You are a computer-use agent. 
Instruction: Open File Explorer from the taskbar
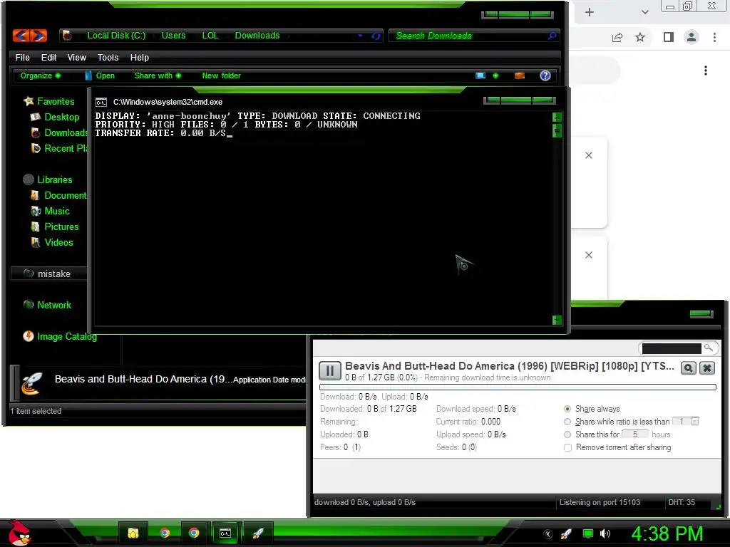tap(133, 533)
